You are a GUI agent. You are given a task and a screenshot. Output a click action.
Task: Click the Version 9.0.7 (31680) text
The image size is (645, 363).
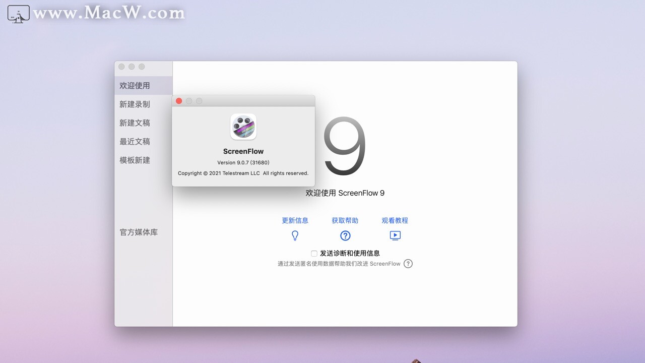(x=243, y=162)
